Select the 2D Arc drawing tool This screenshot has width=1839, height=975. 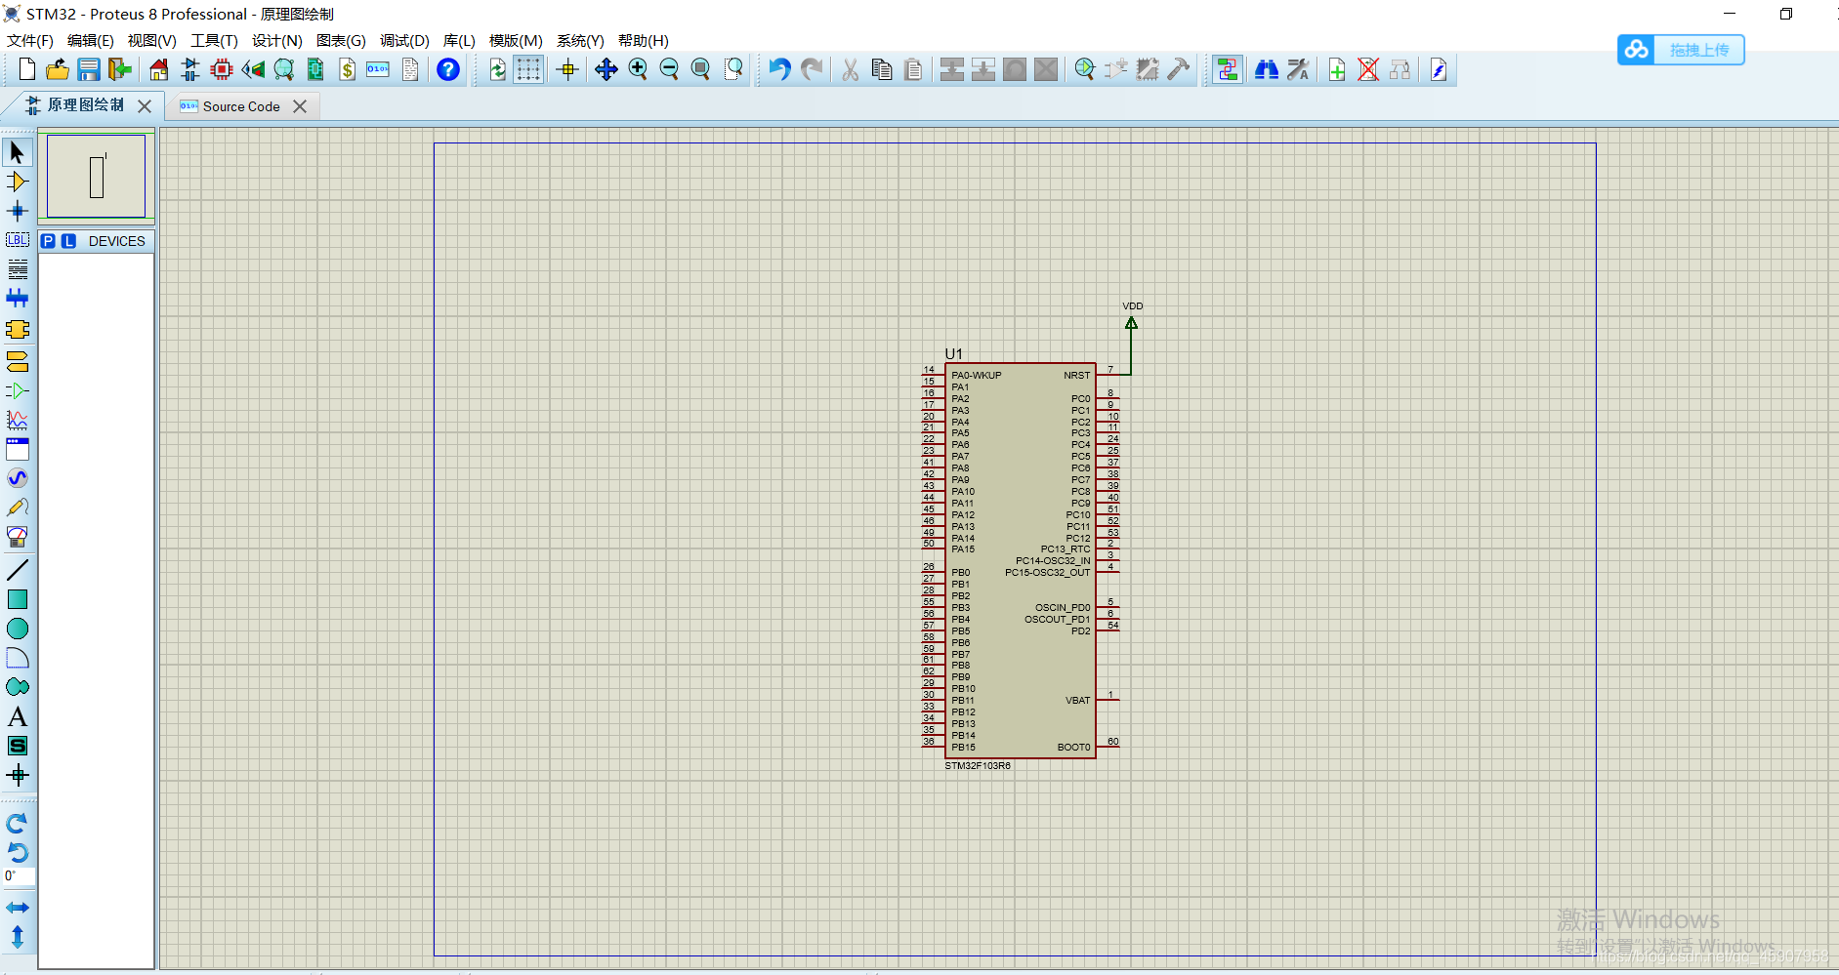point(18,658)
